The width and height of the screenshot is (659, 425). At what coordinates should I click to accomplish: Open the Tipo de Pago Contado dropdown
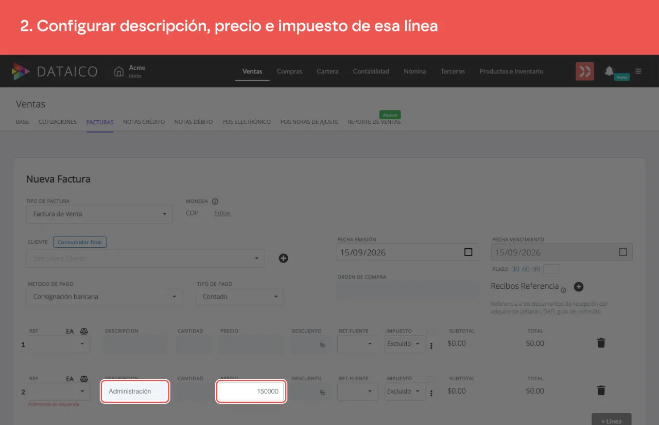pos(240,297)
